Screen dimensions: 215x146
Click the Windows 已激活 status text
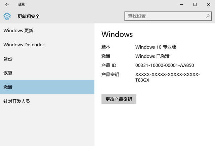153,56
